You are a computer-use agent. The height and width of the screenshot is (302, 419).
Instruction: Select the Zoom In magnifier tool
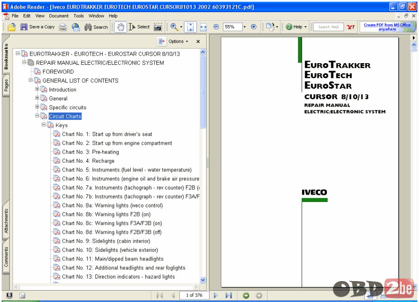[174, 27]
